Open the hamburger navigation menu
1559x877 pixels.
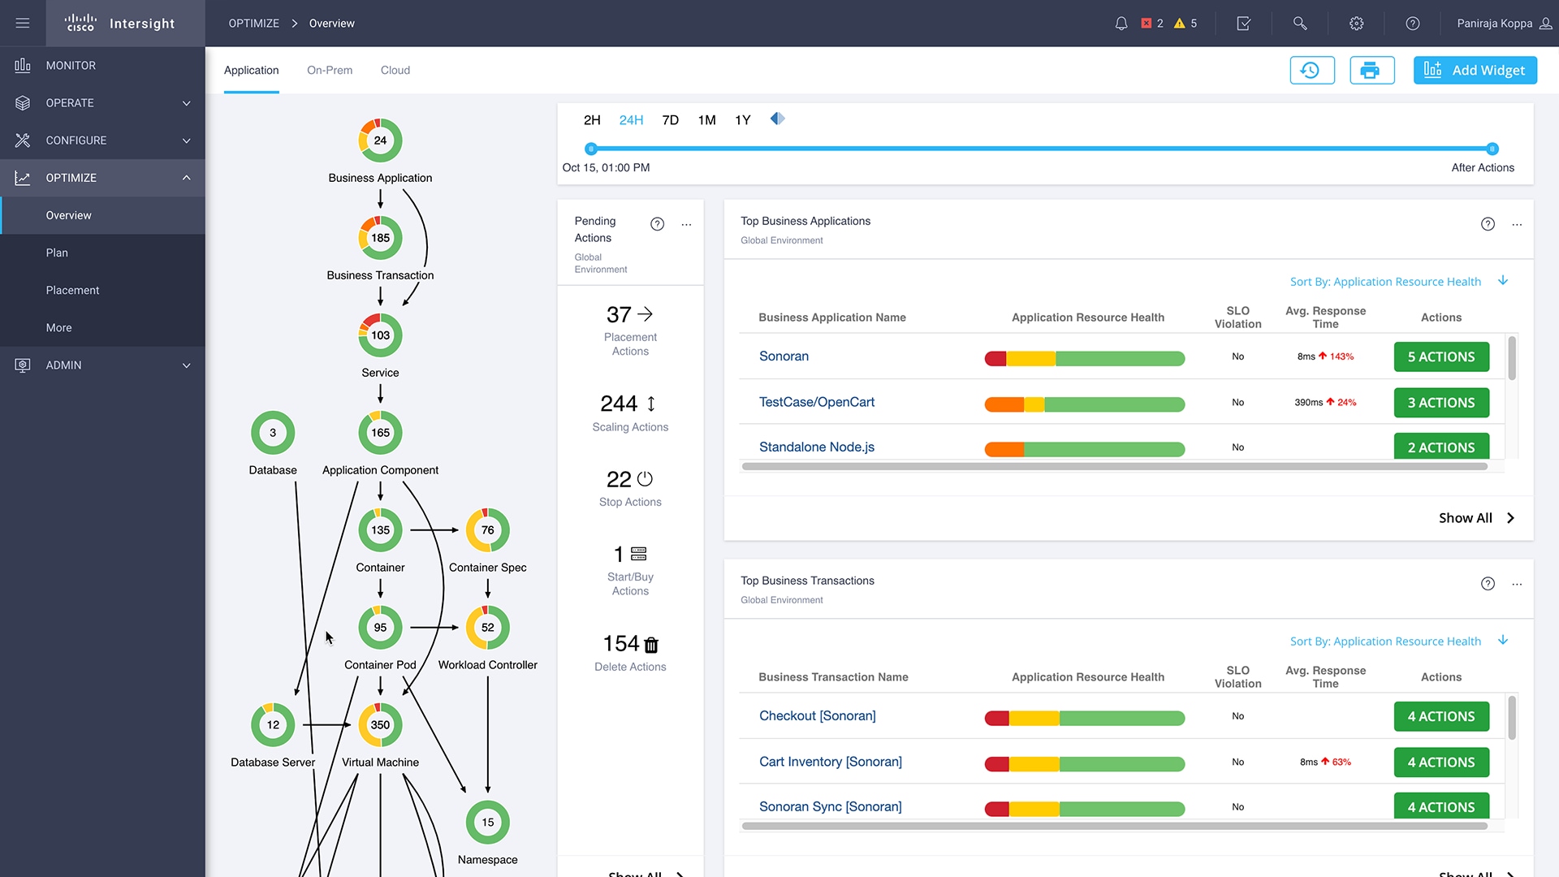(23, 23)
